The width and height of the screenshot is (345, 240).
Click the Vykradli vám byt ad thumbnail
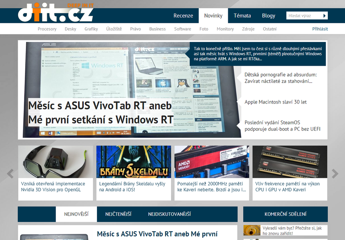[252, 230]
